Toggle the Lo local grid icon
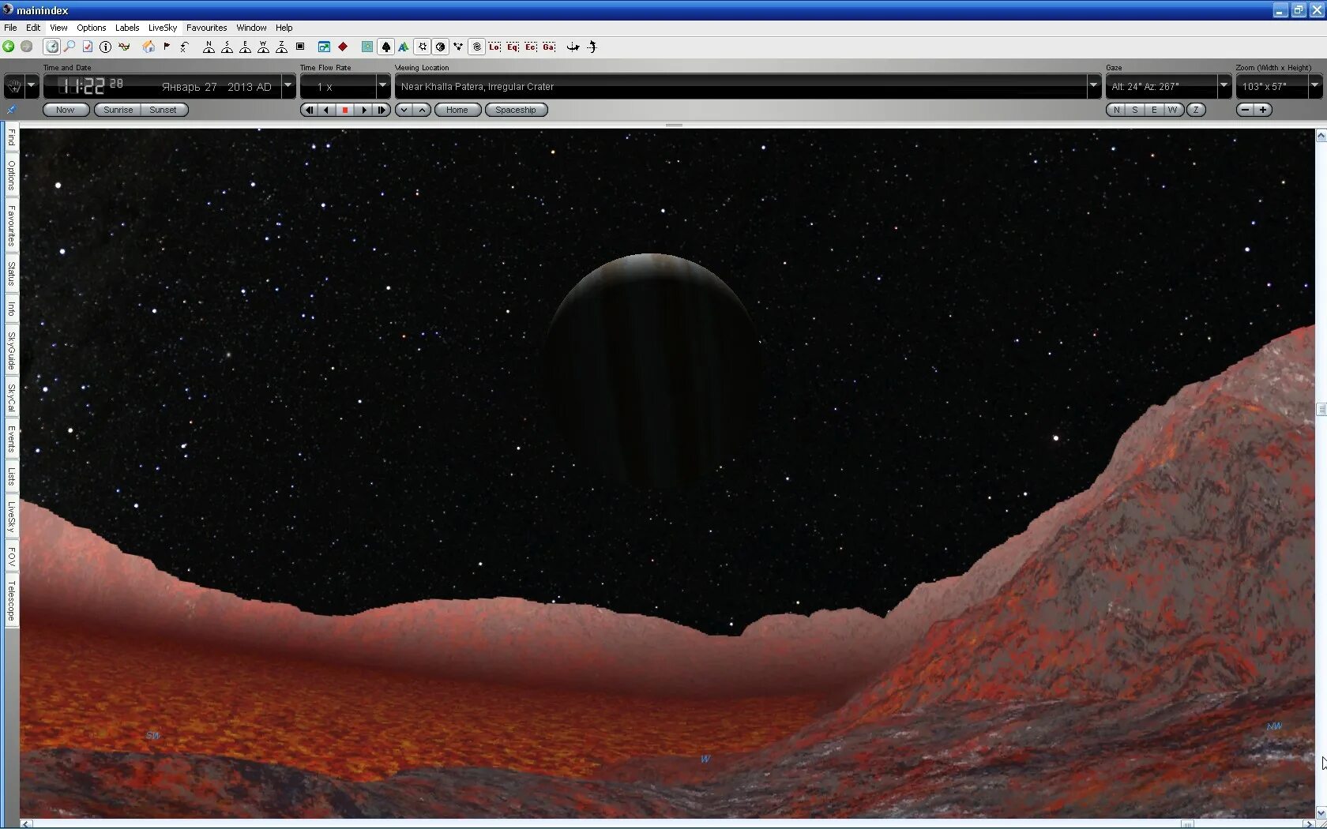Screen dimensions: 1327x829 coord(494,47)
